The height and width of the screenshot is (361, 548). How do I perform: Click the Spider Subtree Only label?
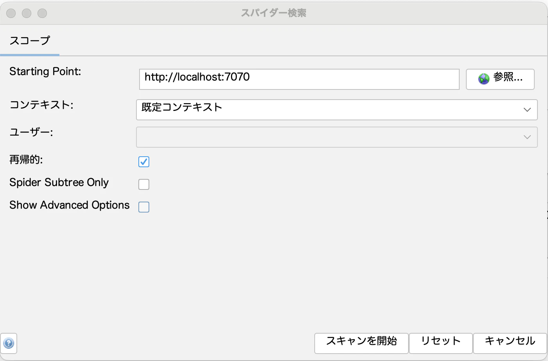tap(59, 182)
